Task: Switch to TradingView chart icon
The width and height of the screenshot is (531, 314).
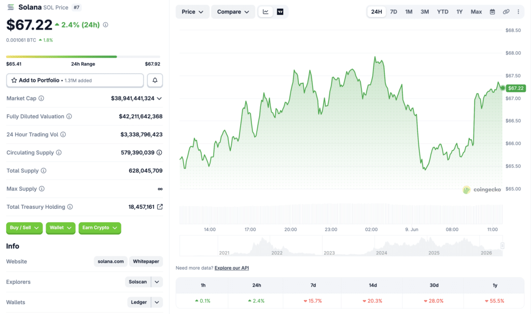Action: pyautogui.click(x=280, y=12)
